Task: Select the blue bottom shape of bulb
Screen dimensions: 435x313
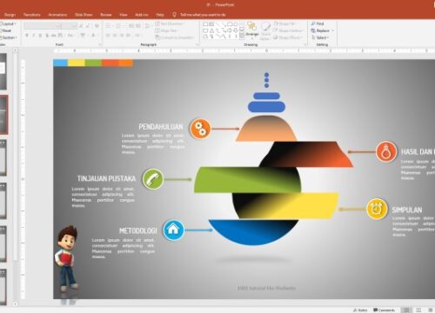Action: coord(253,231)
